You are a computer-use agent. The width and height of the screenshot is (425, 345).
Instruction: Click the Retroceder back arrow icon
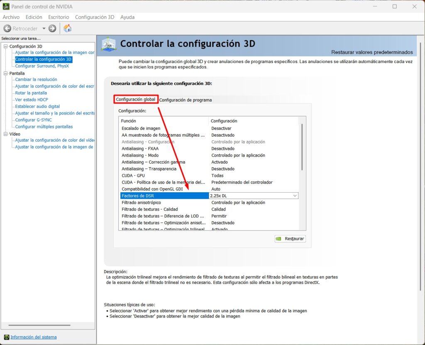pos(7,28)
